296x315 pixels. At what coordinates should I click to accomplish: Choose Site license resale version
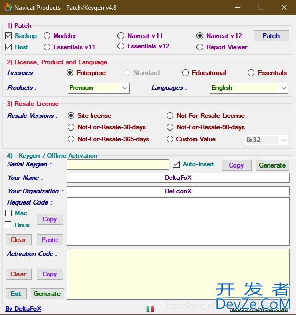71,116
